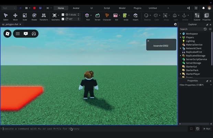This screenshot has width=213, height=138.
Task: Select Lighting in Explorer
Action: click(190, 41)
